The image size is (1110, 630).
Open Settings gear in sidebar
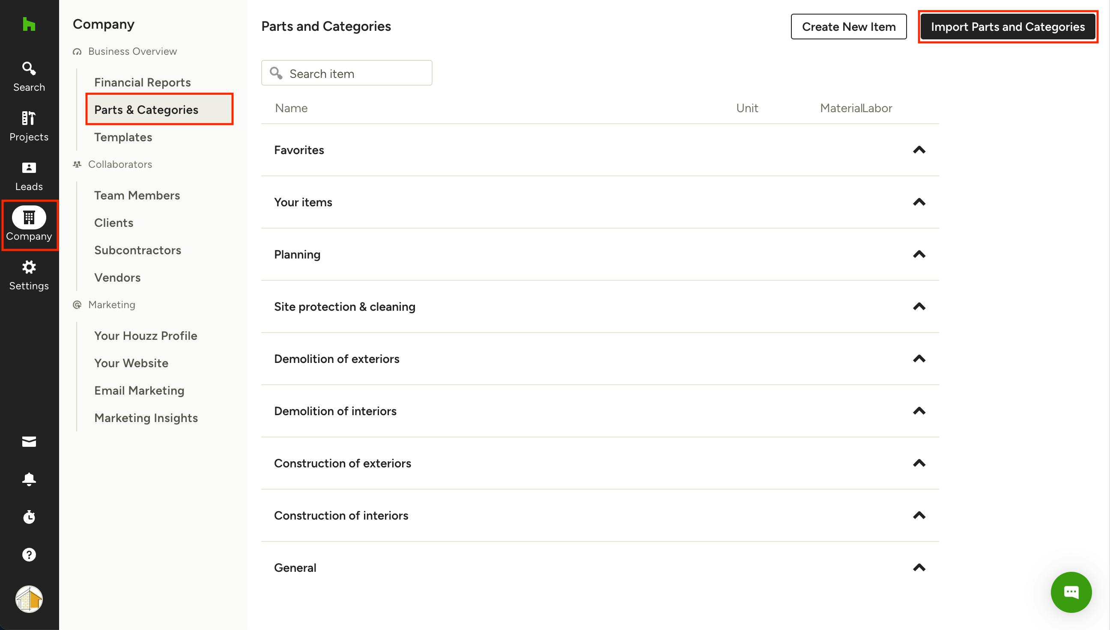point(29,275)
